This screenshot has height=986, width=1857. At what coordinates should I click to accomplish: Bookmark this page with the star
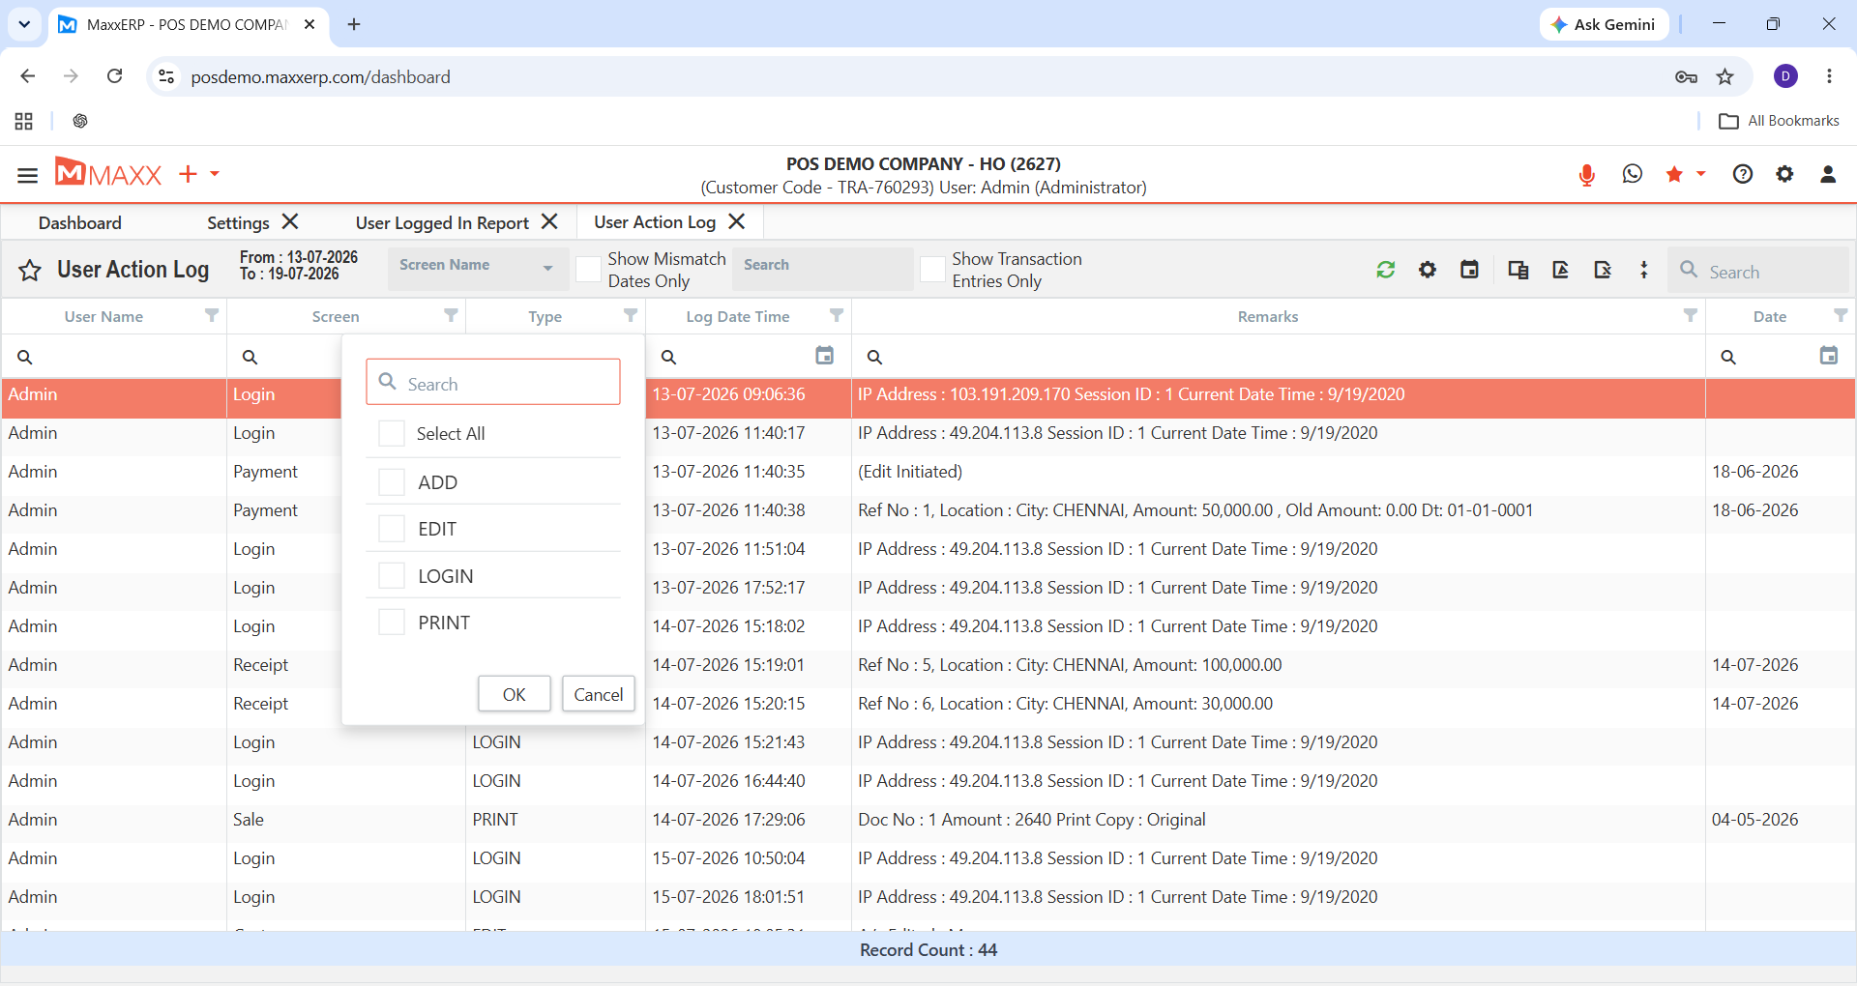pyautogui.click(x=1725, y=76)
